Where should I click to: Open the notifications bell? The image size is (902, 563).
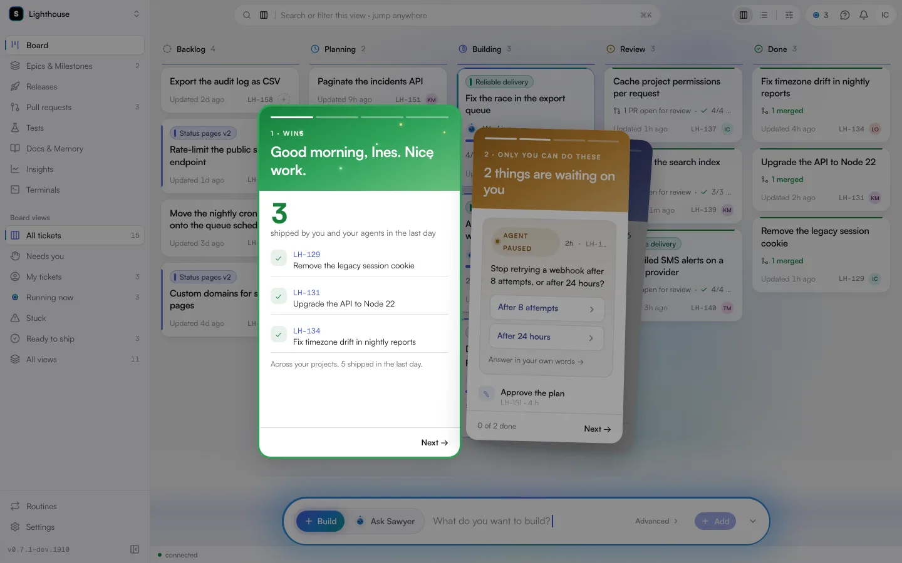click(864, 15)
